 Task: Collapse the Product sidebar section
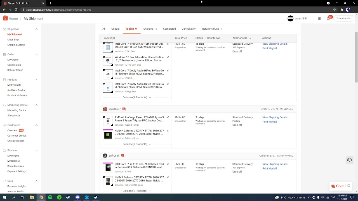coord(36,80)
